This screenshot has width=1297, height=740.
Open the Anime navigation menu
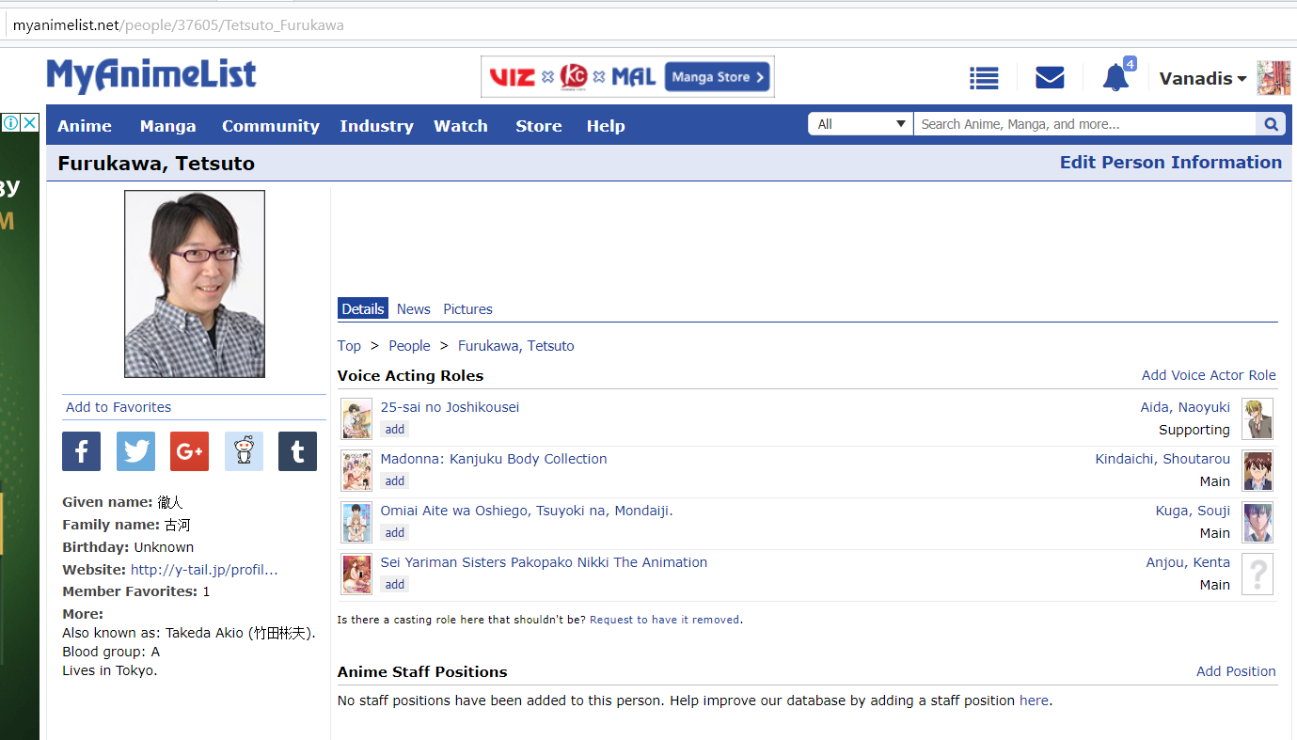(85, 126)
